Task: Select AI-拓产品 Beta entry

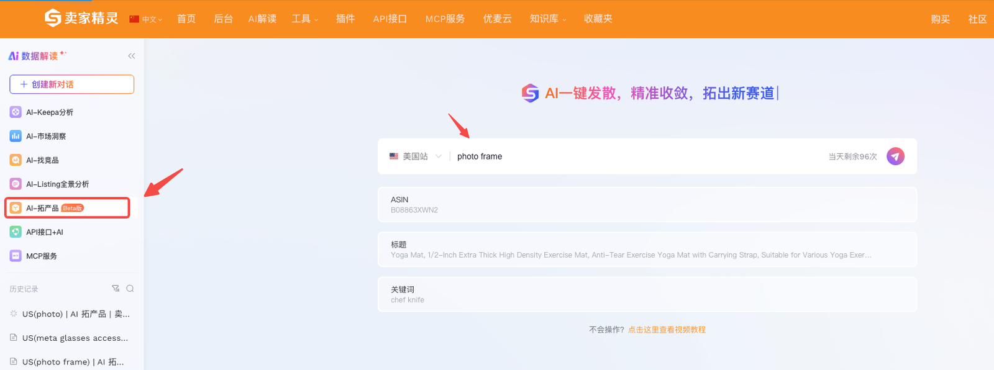Action: tap(67, 208)
